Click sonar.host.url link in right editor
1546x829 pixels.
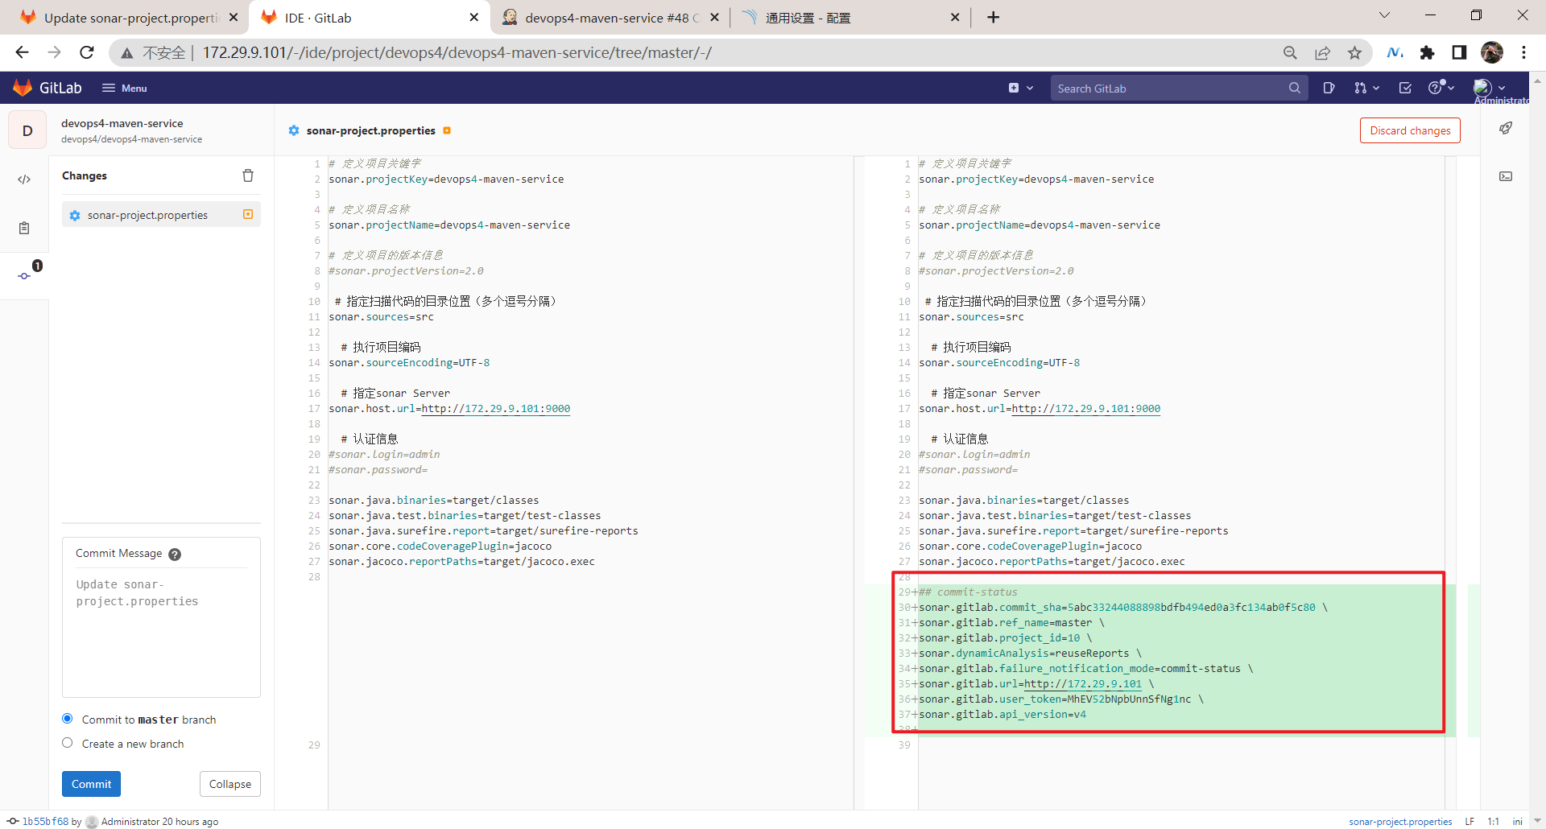[1085, 409]
